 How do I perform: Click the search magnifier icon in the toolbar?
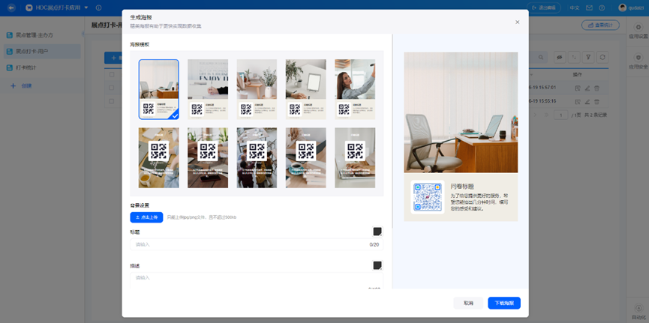click(x=540, y=57)
